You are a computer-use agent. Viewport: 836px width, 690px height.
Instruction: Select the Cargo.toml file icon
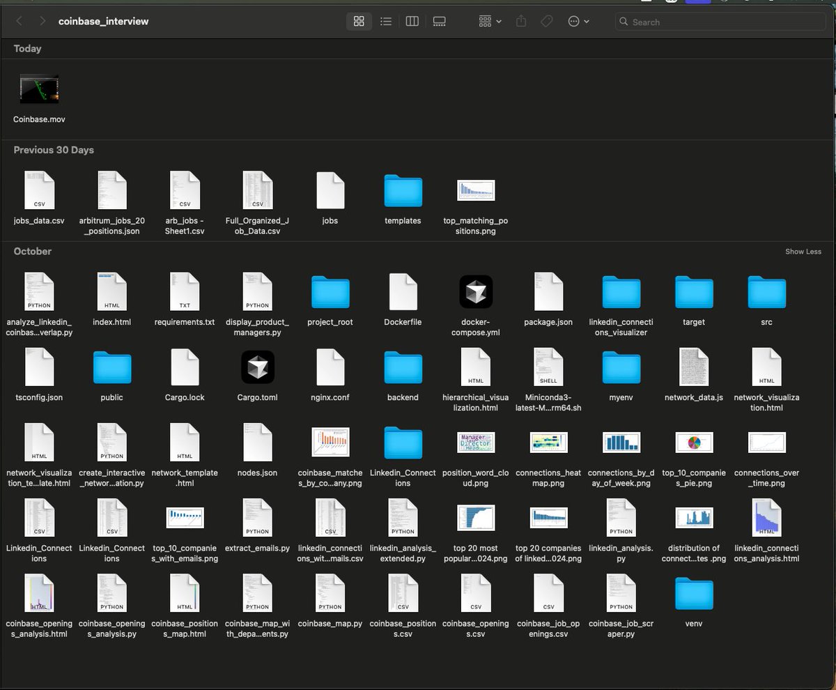(x=257, y=367)
